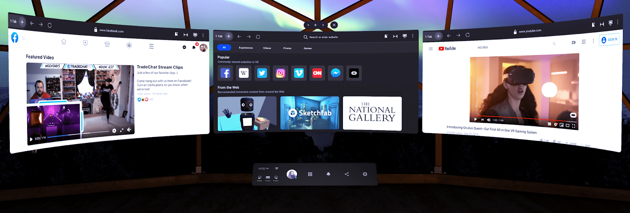The width and height of the screenshot is (630, 213).
Task: Open The National Gallery thumbnail
Action: click(x=372, y=113)
